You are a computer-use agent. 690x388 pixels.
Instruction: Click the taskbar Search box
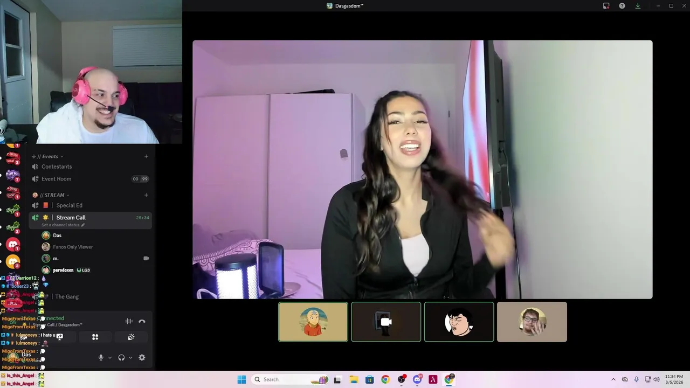pyautogui.click(x=290, y=379)
